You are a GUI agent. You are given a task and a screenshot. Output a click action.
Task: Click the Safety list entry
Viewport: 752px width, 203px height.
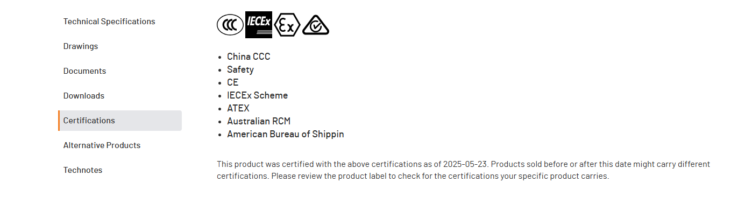coord(240,69)
